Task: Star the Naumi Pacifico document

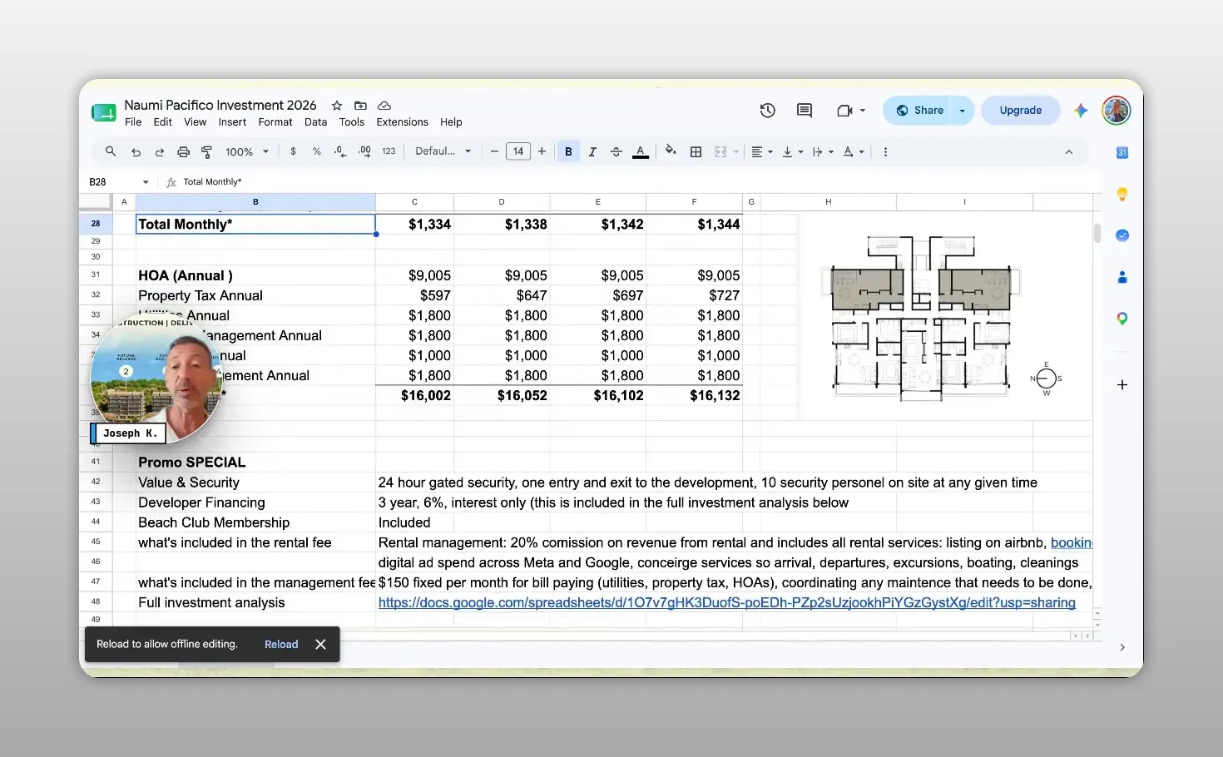Action: click(337, 106)
